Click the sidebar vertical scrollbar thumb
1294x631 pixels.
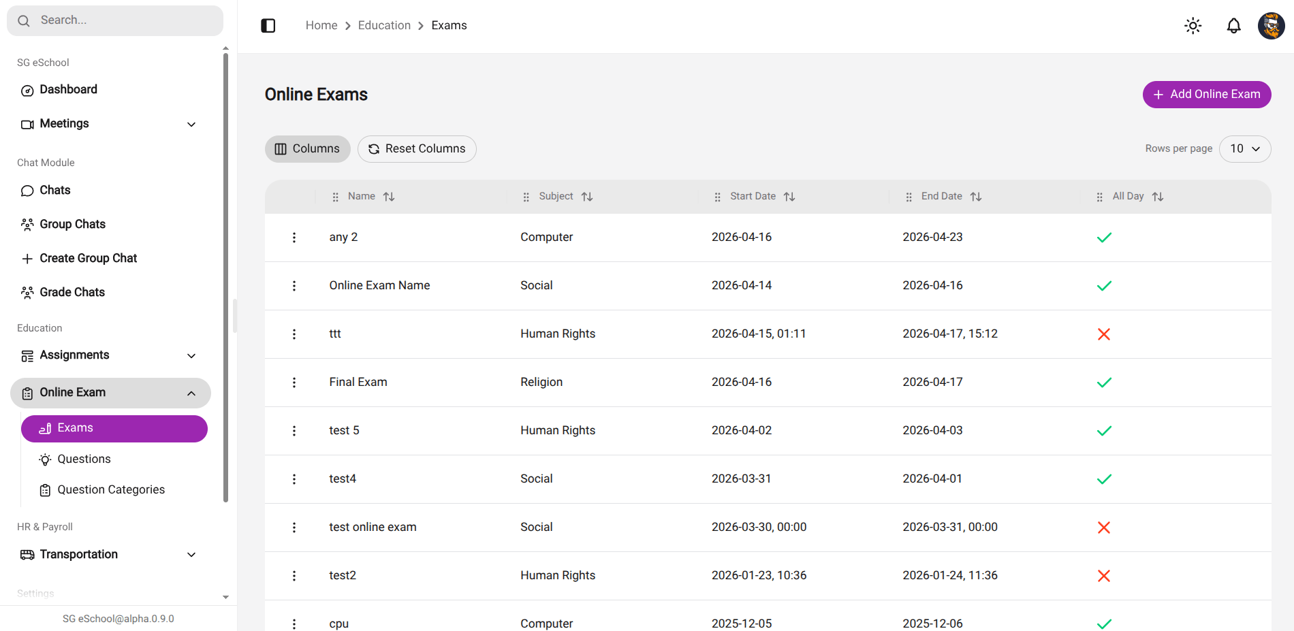[x=225, y=278]
